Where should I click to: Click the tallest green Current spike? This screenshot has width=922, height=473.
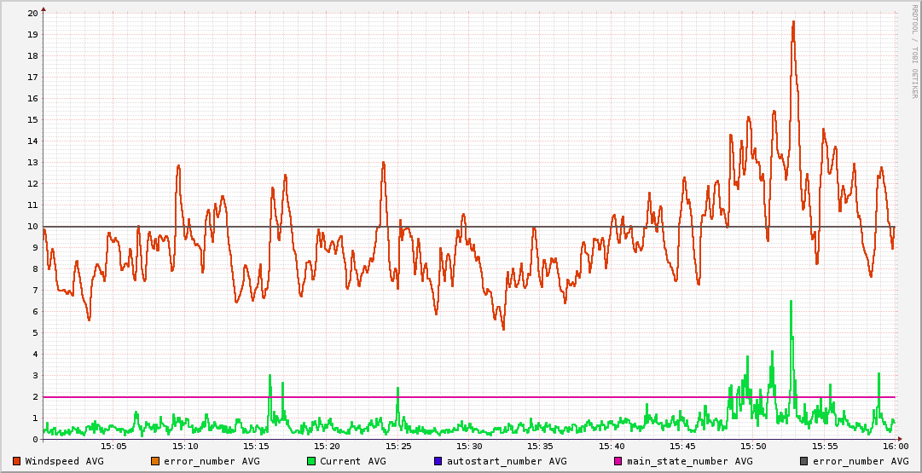click(792, 302)
